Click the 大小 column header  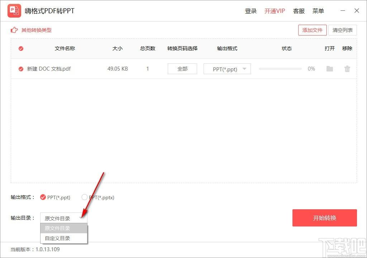pos(118,48)
